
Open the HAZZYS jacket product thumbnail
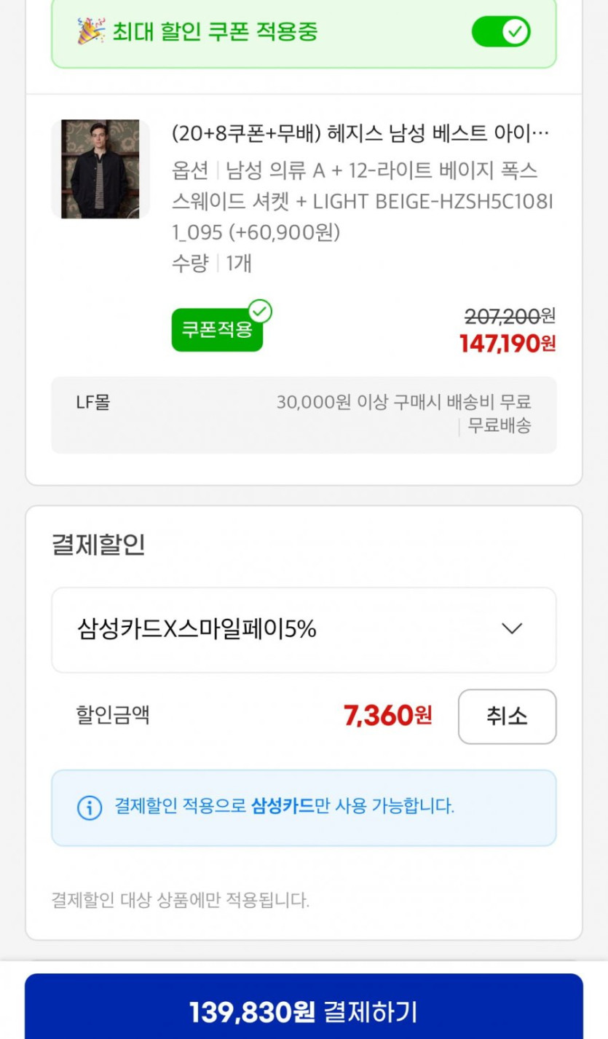click(x=100, y=169)
